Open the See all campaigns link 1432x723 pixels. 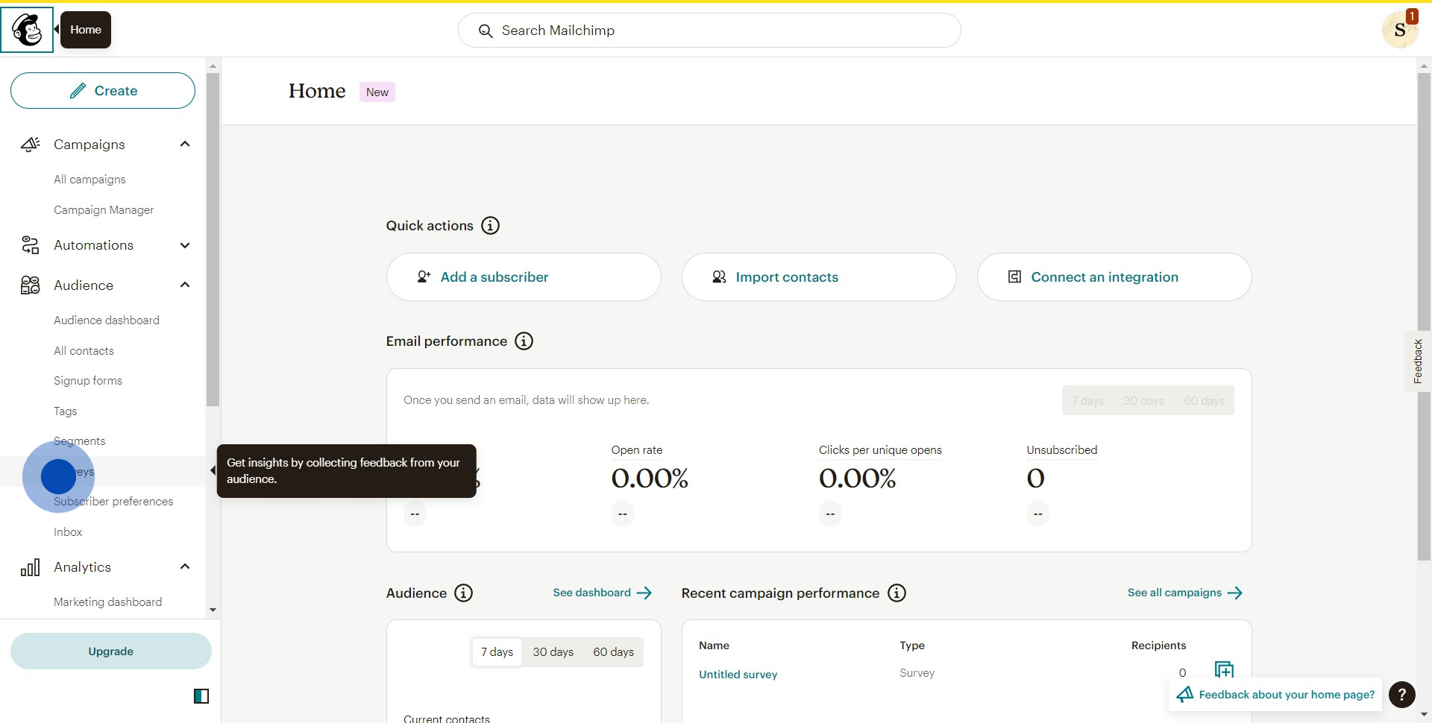[x=1184, y=593]
